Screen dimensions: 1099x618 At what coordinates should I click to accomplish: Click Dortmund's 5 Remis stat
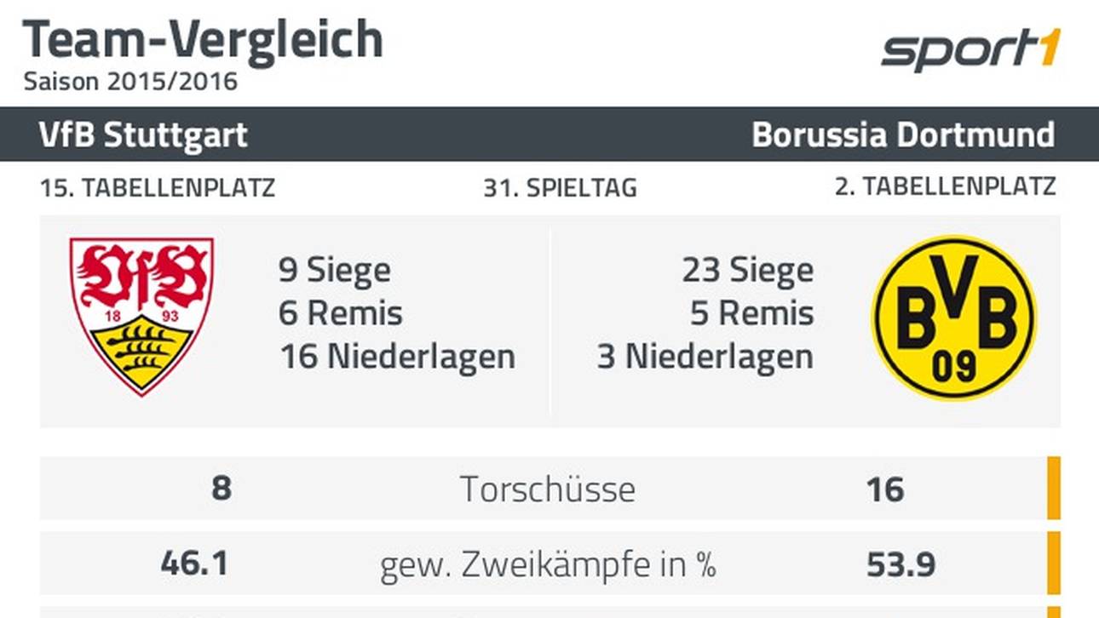point(751,313)
